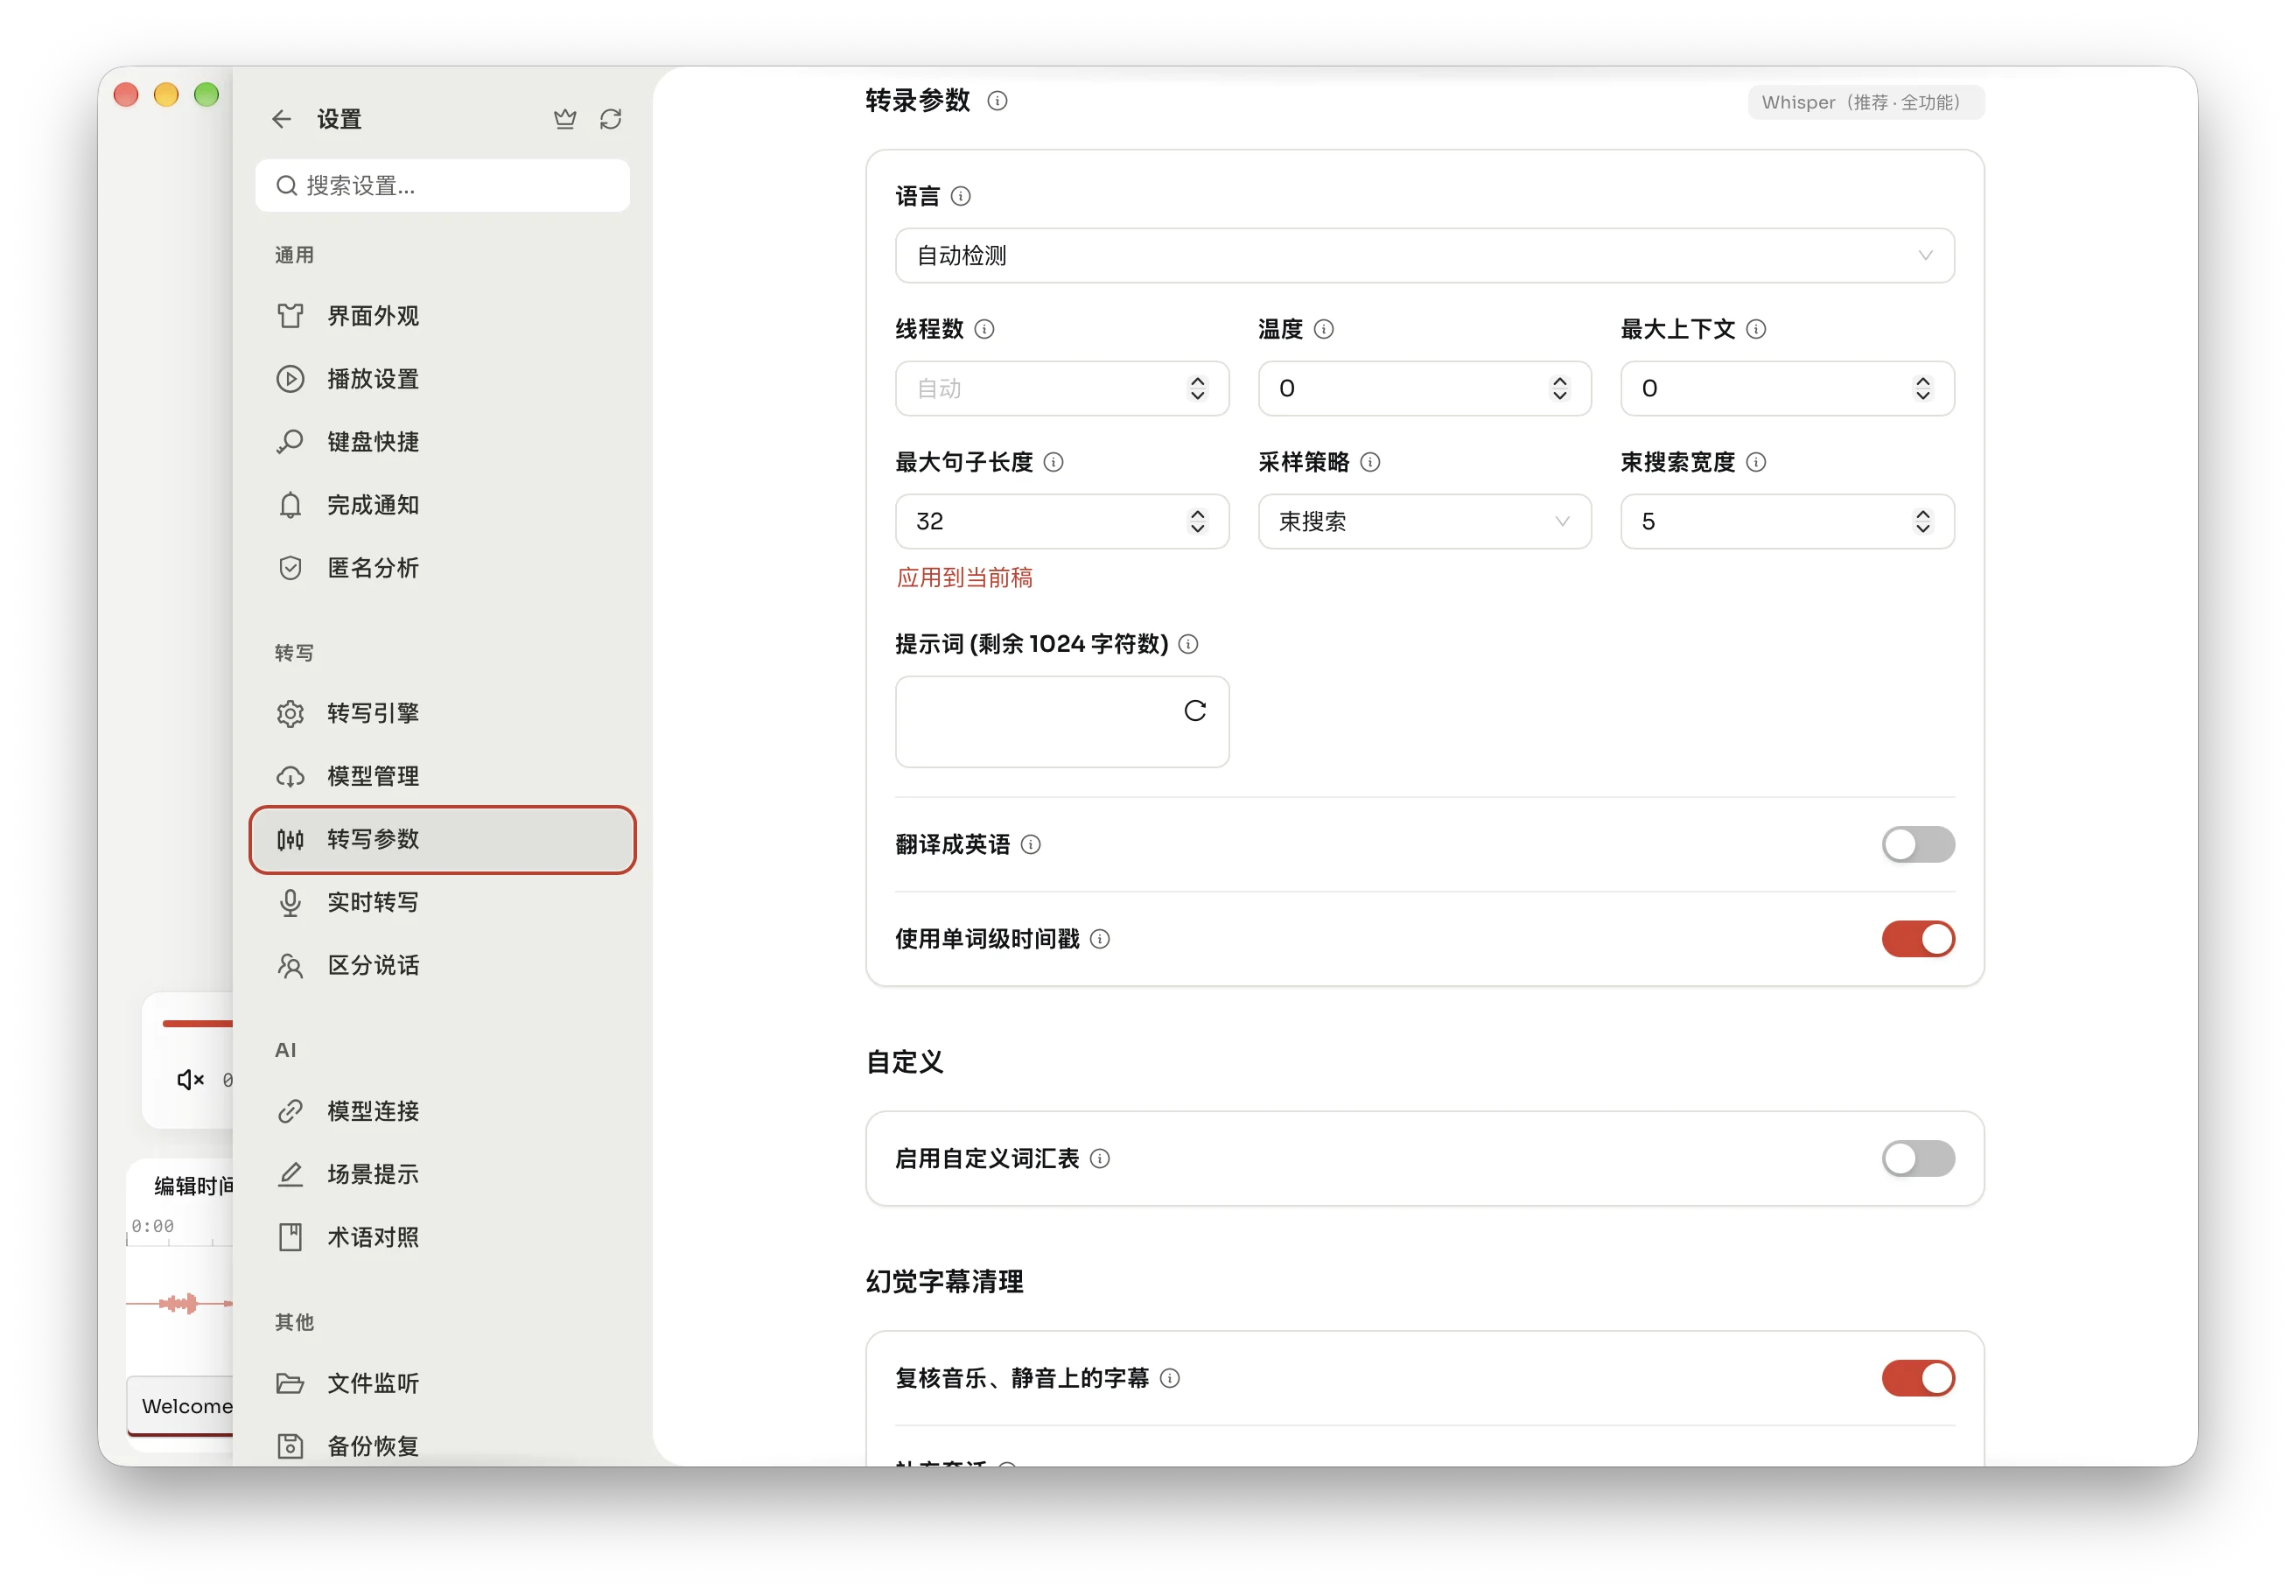
Task: Click the 应用到当前稿 link
Action: [x=965, y=578]
